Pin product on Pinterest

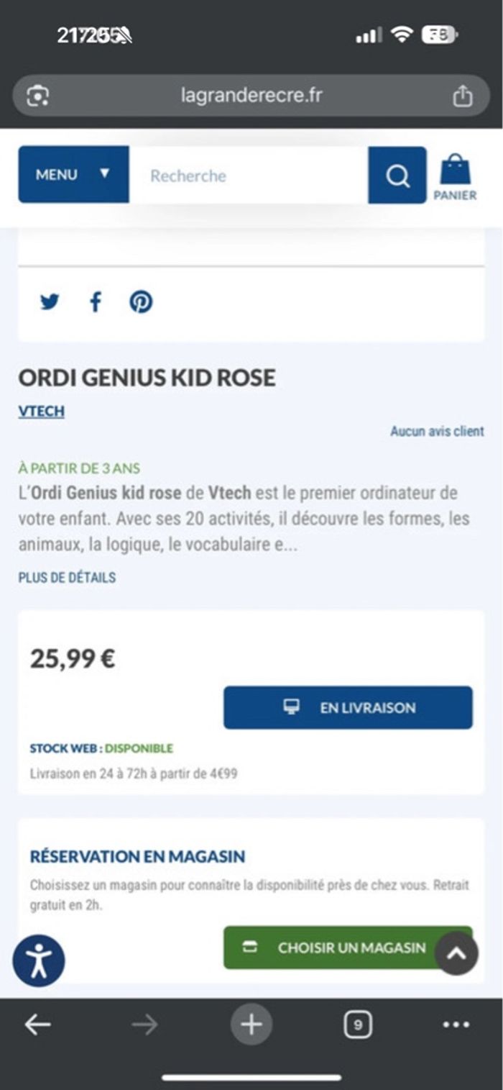coord(141,301)
